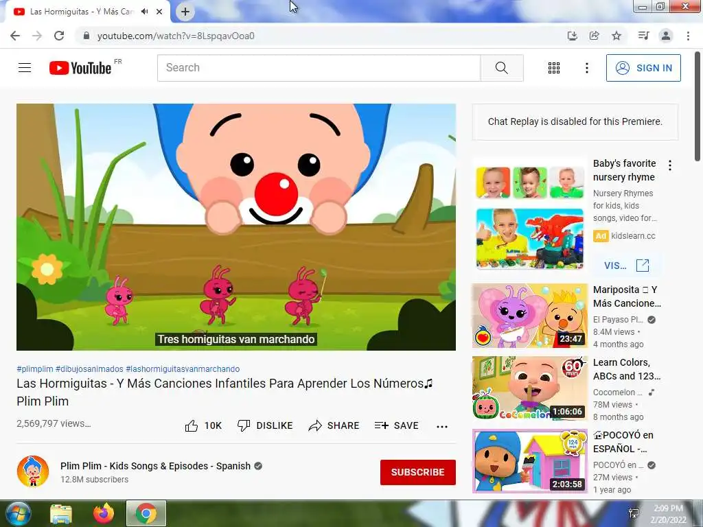Launch Firefox from the taskbar

click(x=104, y=513)
